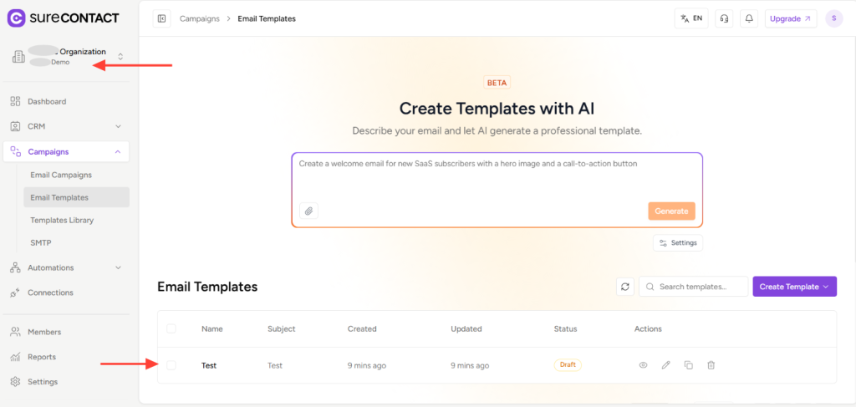Click the paperclip attachment icon
This screenshot has width=856, height=407.
click(x=309, y=211)
